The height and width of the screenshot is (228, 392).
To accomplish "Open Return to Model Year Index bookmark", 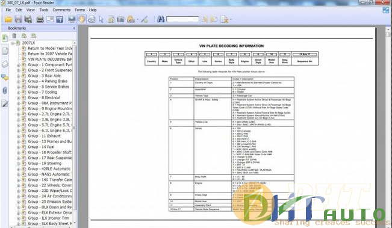I will 50,48.
